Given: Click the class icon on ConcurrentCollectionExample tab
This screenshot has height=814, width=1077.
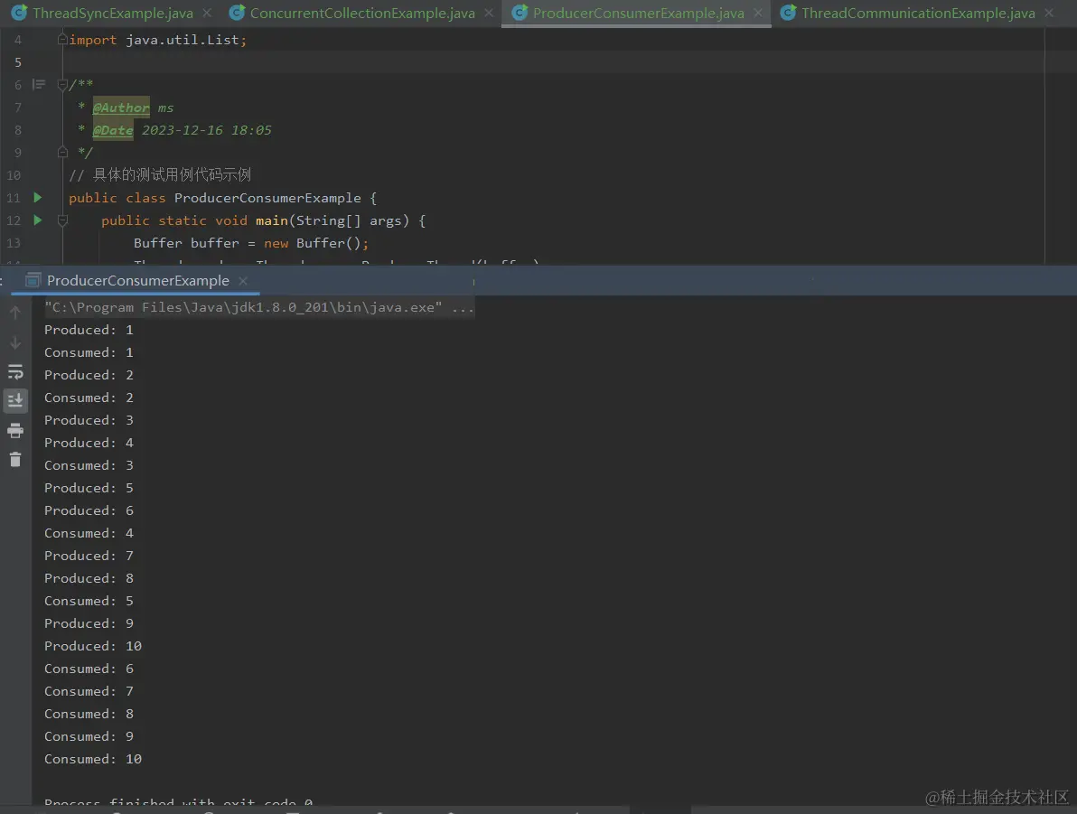Looking at the screenshot, I should [237, 13].
